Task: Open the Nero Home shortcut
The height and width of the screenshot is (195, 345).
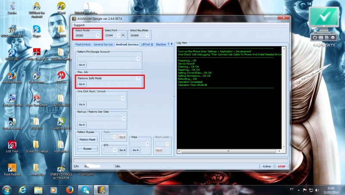Action: click(x=37, y=78)
